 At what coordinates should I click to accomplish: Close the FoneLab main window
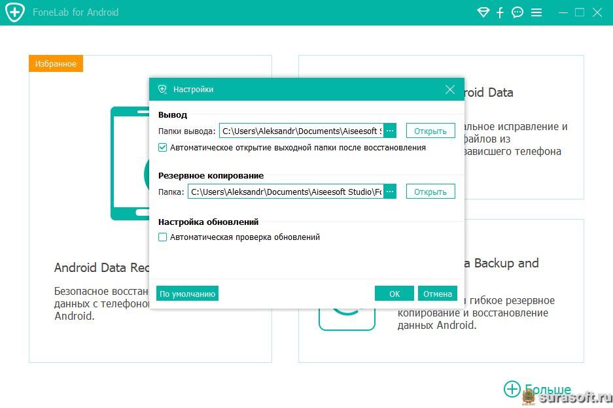(x=597, y=12)
